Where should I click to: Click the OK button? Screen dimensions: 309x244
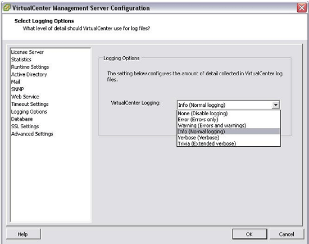click(x=249, y=234)
